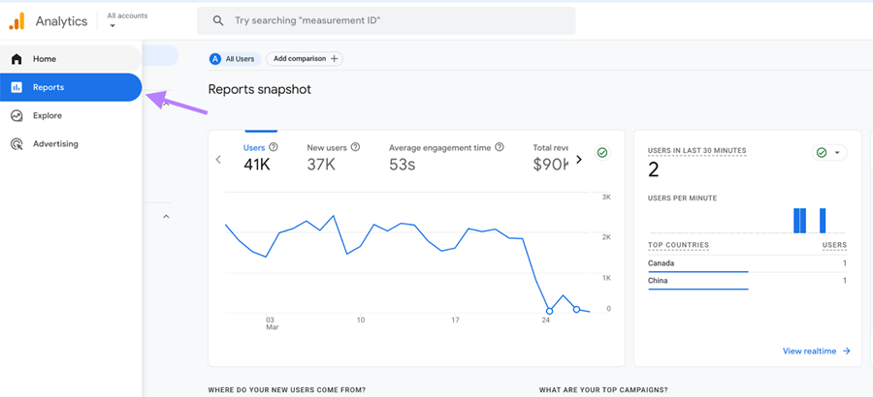873x397 pixels.
Task: Select Average engagement time metric tab
Action: click(x=446, y=157)
